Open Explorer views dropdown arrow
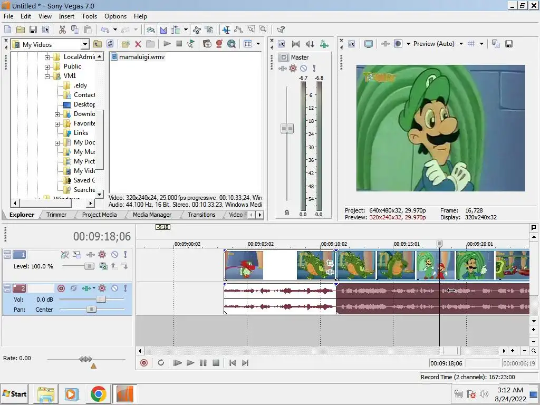Image resolution: width=540 pixels, height=405 pixels. point(258,44)
